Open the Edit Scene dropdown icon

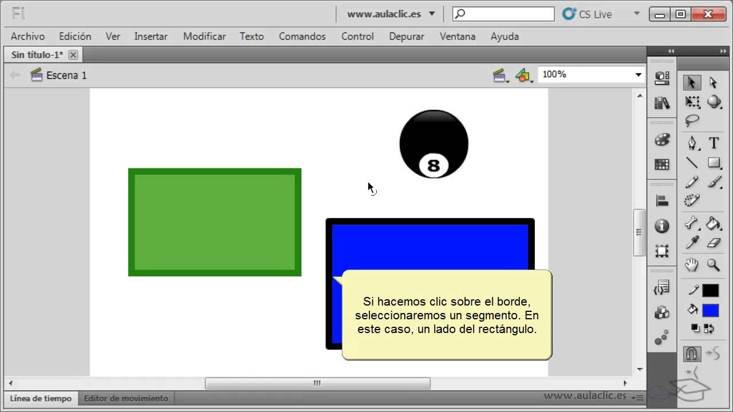[500, 75]
